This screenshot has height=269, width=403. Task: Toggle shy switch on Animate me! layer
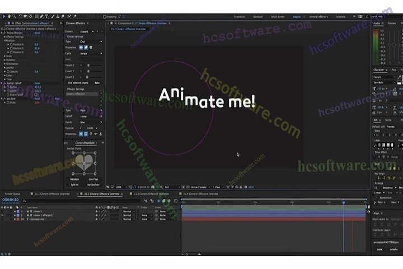pyautogui.click(x=97, y=219)
